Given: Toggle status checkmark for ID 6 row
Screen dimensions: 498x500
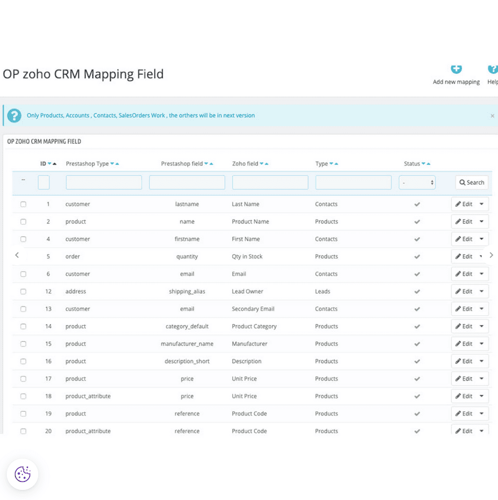Looking at the screenshot, I should [417, 274].
